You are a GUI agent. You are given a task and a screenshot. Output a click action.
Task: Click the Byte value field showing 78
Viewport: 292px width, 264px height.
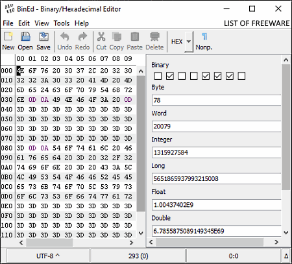pos(216,100)
